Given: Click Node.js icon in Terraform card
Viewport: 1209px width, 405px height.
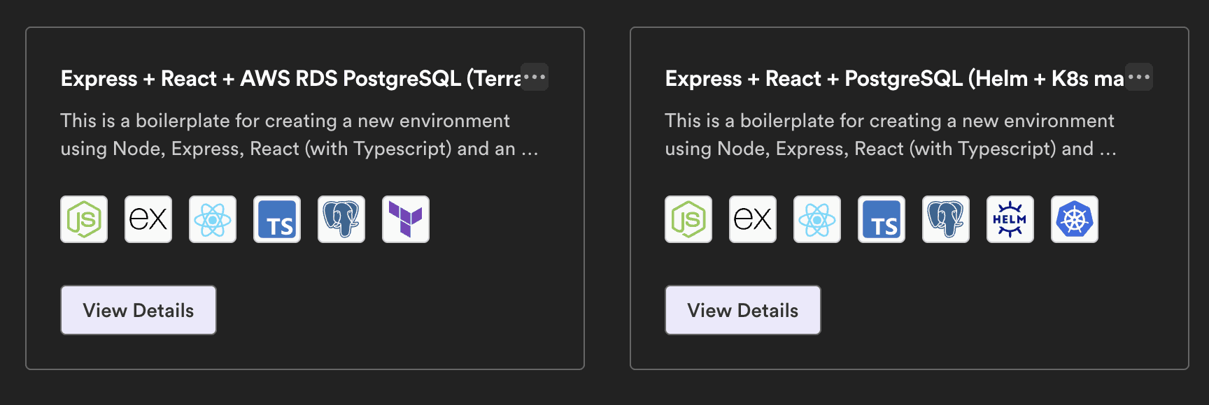Looking at the screenshot, I should click(84, 219).
